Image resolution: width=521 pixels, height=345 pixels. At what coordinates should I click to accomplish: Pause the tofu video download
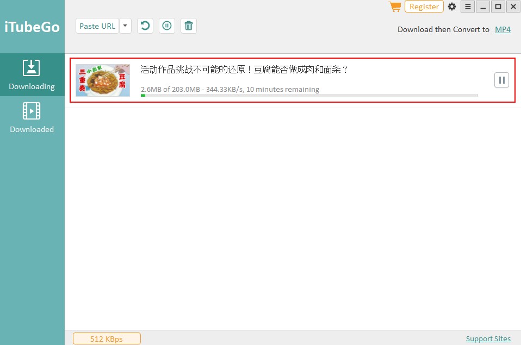(502, 80)
